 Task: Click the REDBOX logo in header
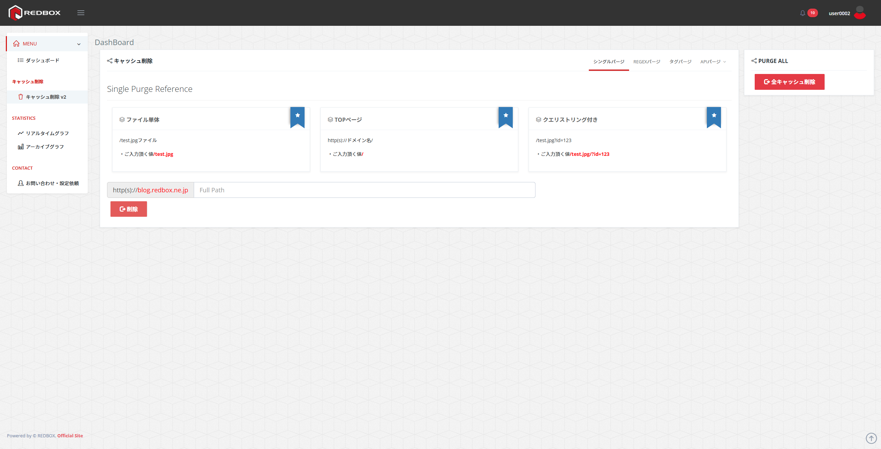[34, 13]
